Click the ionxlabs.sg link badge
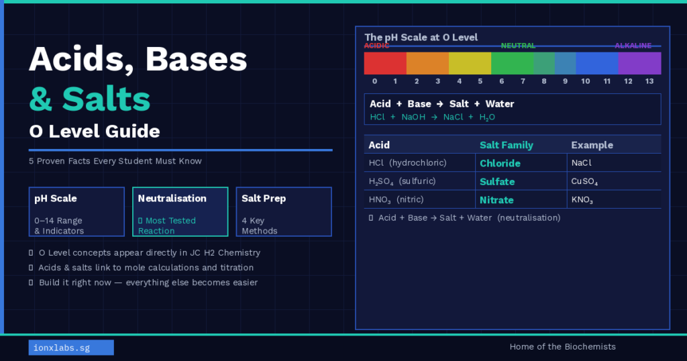Viewport: 687px width, 361px height. point(71,348)
